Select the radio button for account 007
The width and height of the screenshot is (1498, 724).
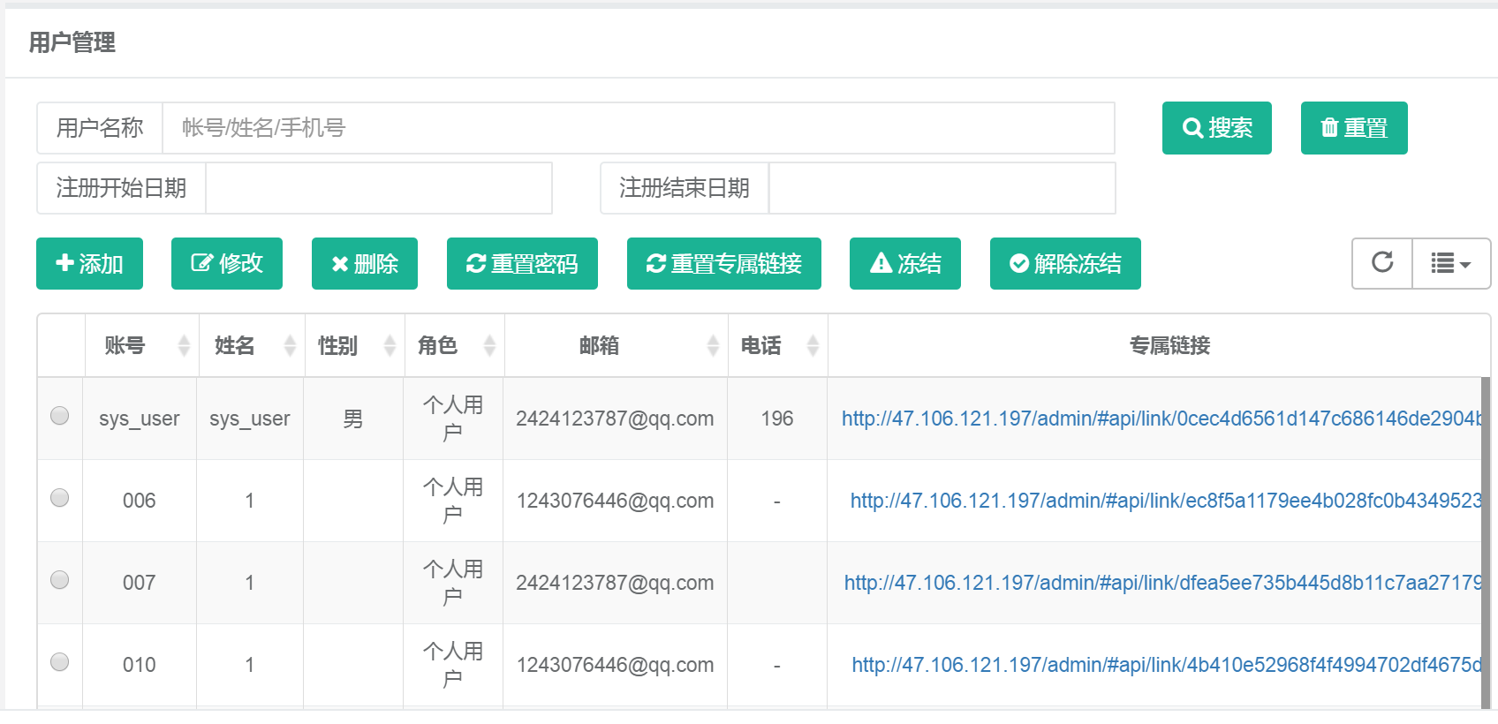tap(60, 579)
